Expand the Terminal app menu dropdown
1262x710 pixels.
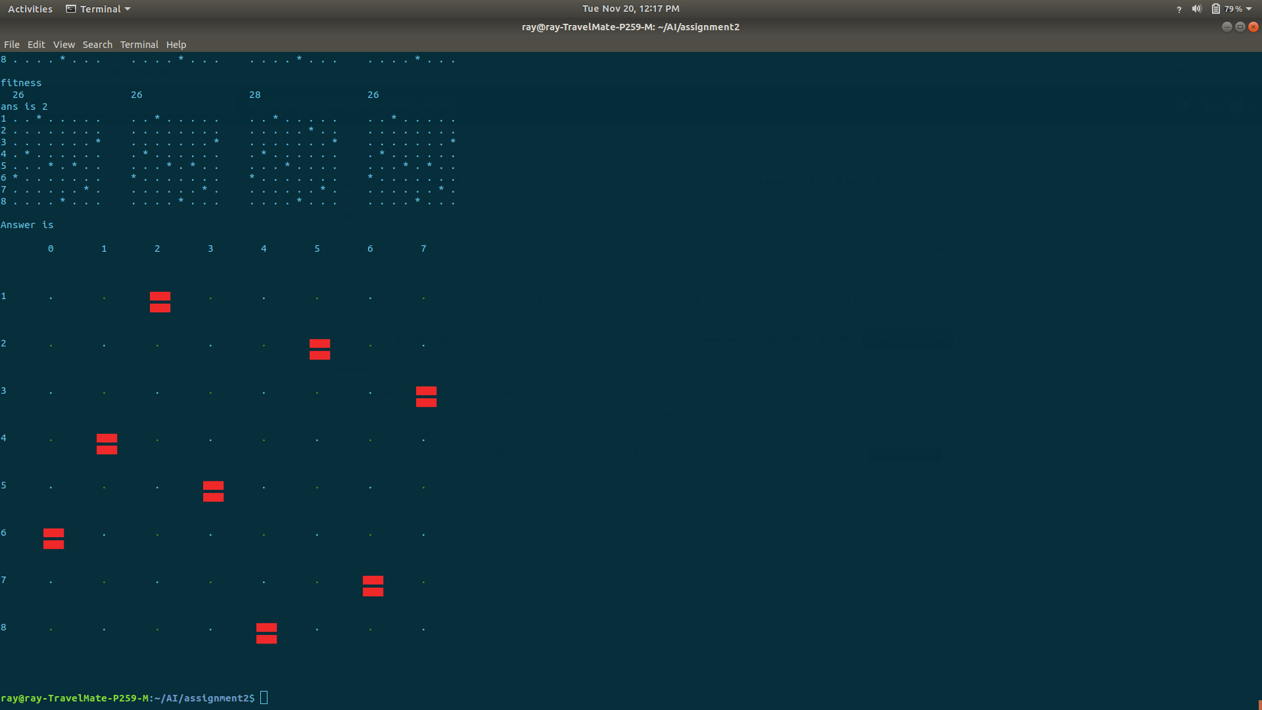pos(99,9)
